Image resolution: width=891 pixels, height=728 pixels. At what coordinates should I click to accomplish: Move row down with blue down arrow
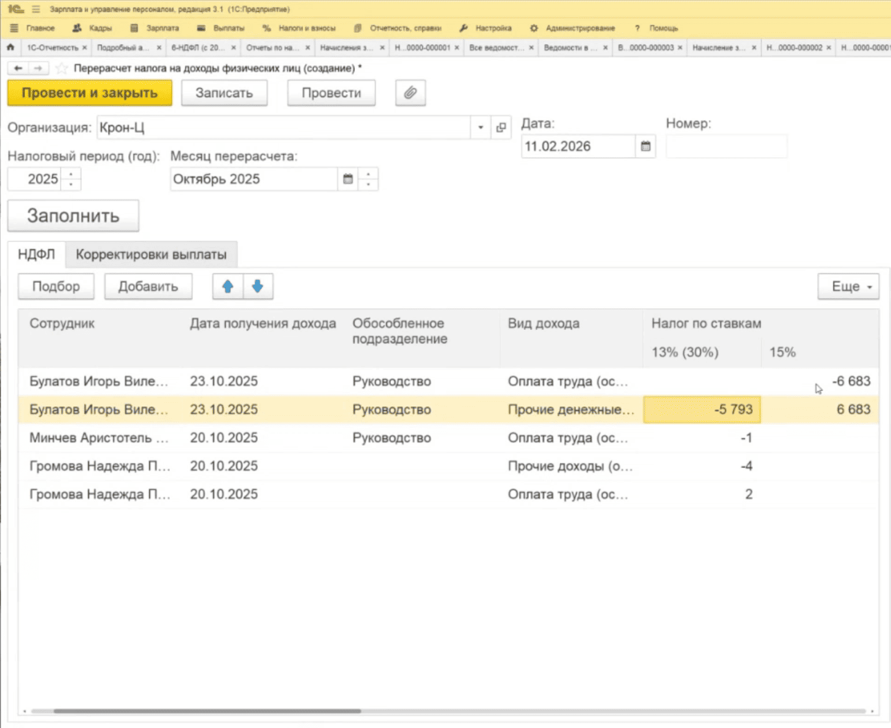(257, 286)
